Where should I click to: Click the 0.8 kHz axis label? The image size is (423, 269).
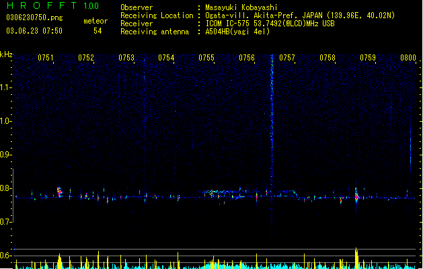pyautogui.click(x=5, y=188)
